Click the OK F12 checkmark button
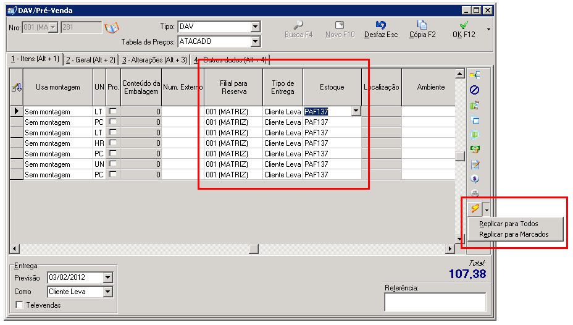Viewport: 573px width, 325px height. (x=464, y=29)
